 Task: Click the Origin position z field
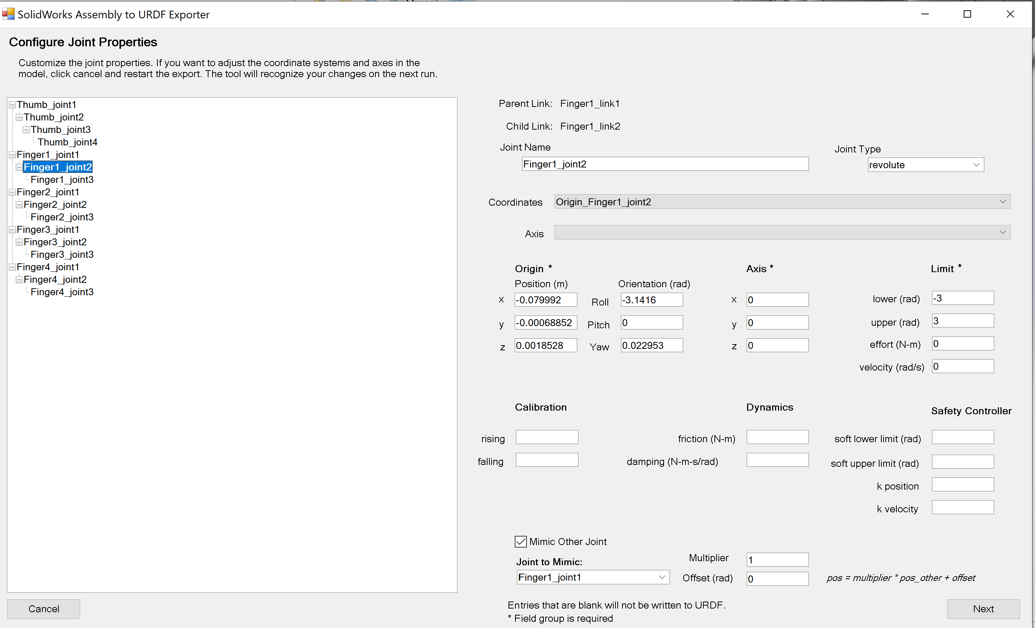point(546,345)
